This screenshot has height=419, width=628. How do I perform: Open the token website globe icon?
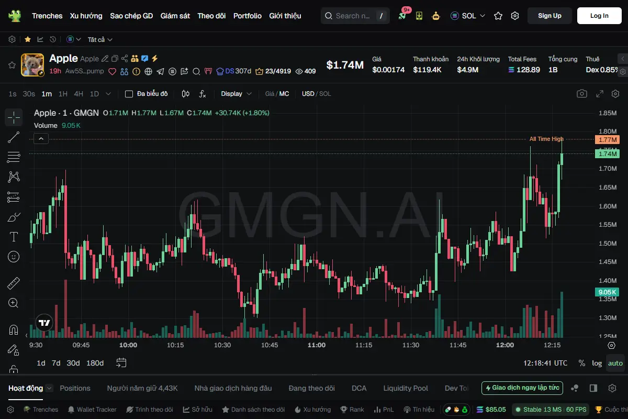[x=149, y=71]
